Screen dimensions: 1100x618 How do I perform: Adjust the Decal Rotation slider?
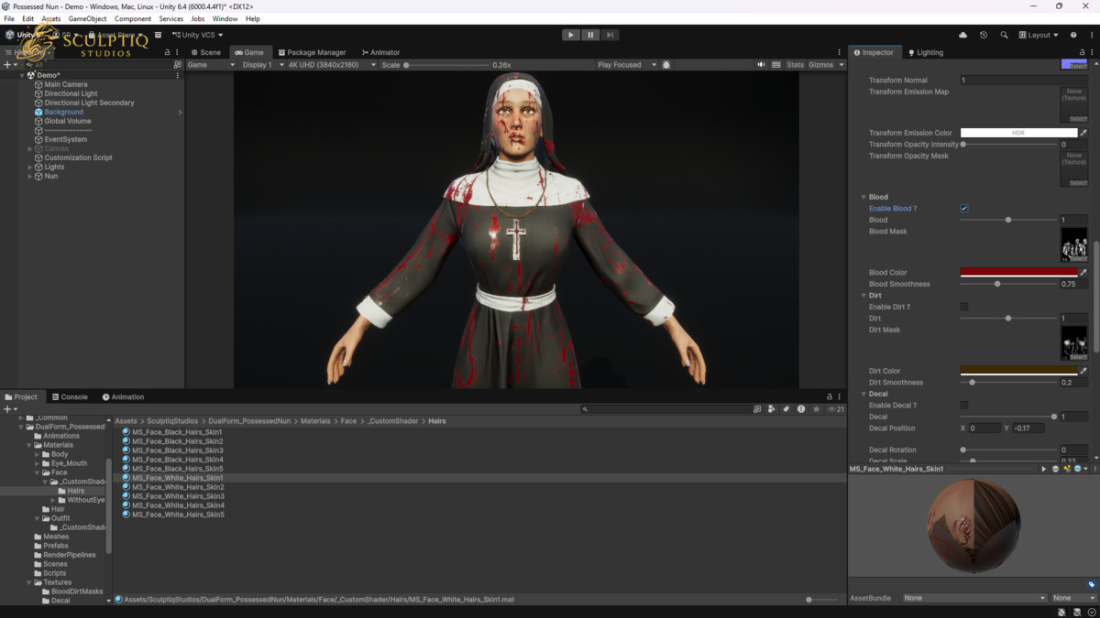click(1008, 450)
